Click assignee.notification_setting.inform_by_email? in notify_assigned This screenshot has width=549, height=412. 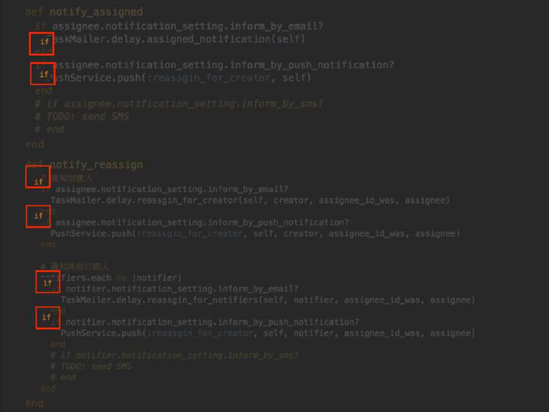pyautogui.click(x=188, y=26)
